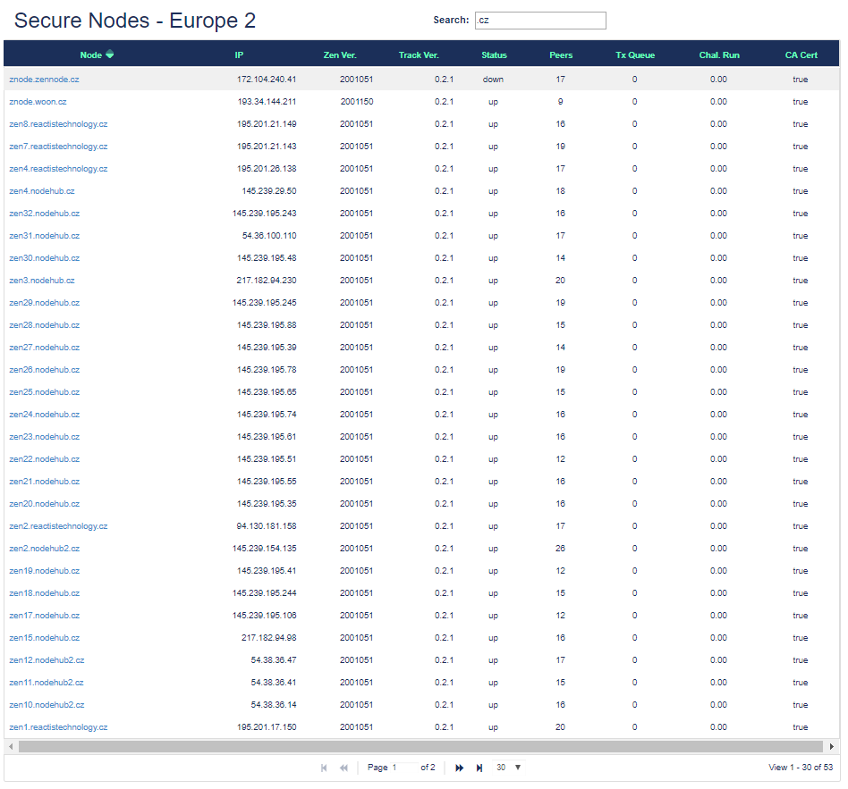Open zen27.nodehub.cz node link

point(45,348)
